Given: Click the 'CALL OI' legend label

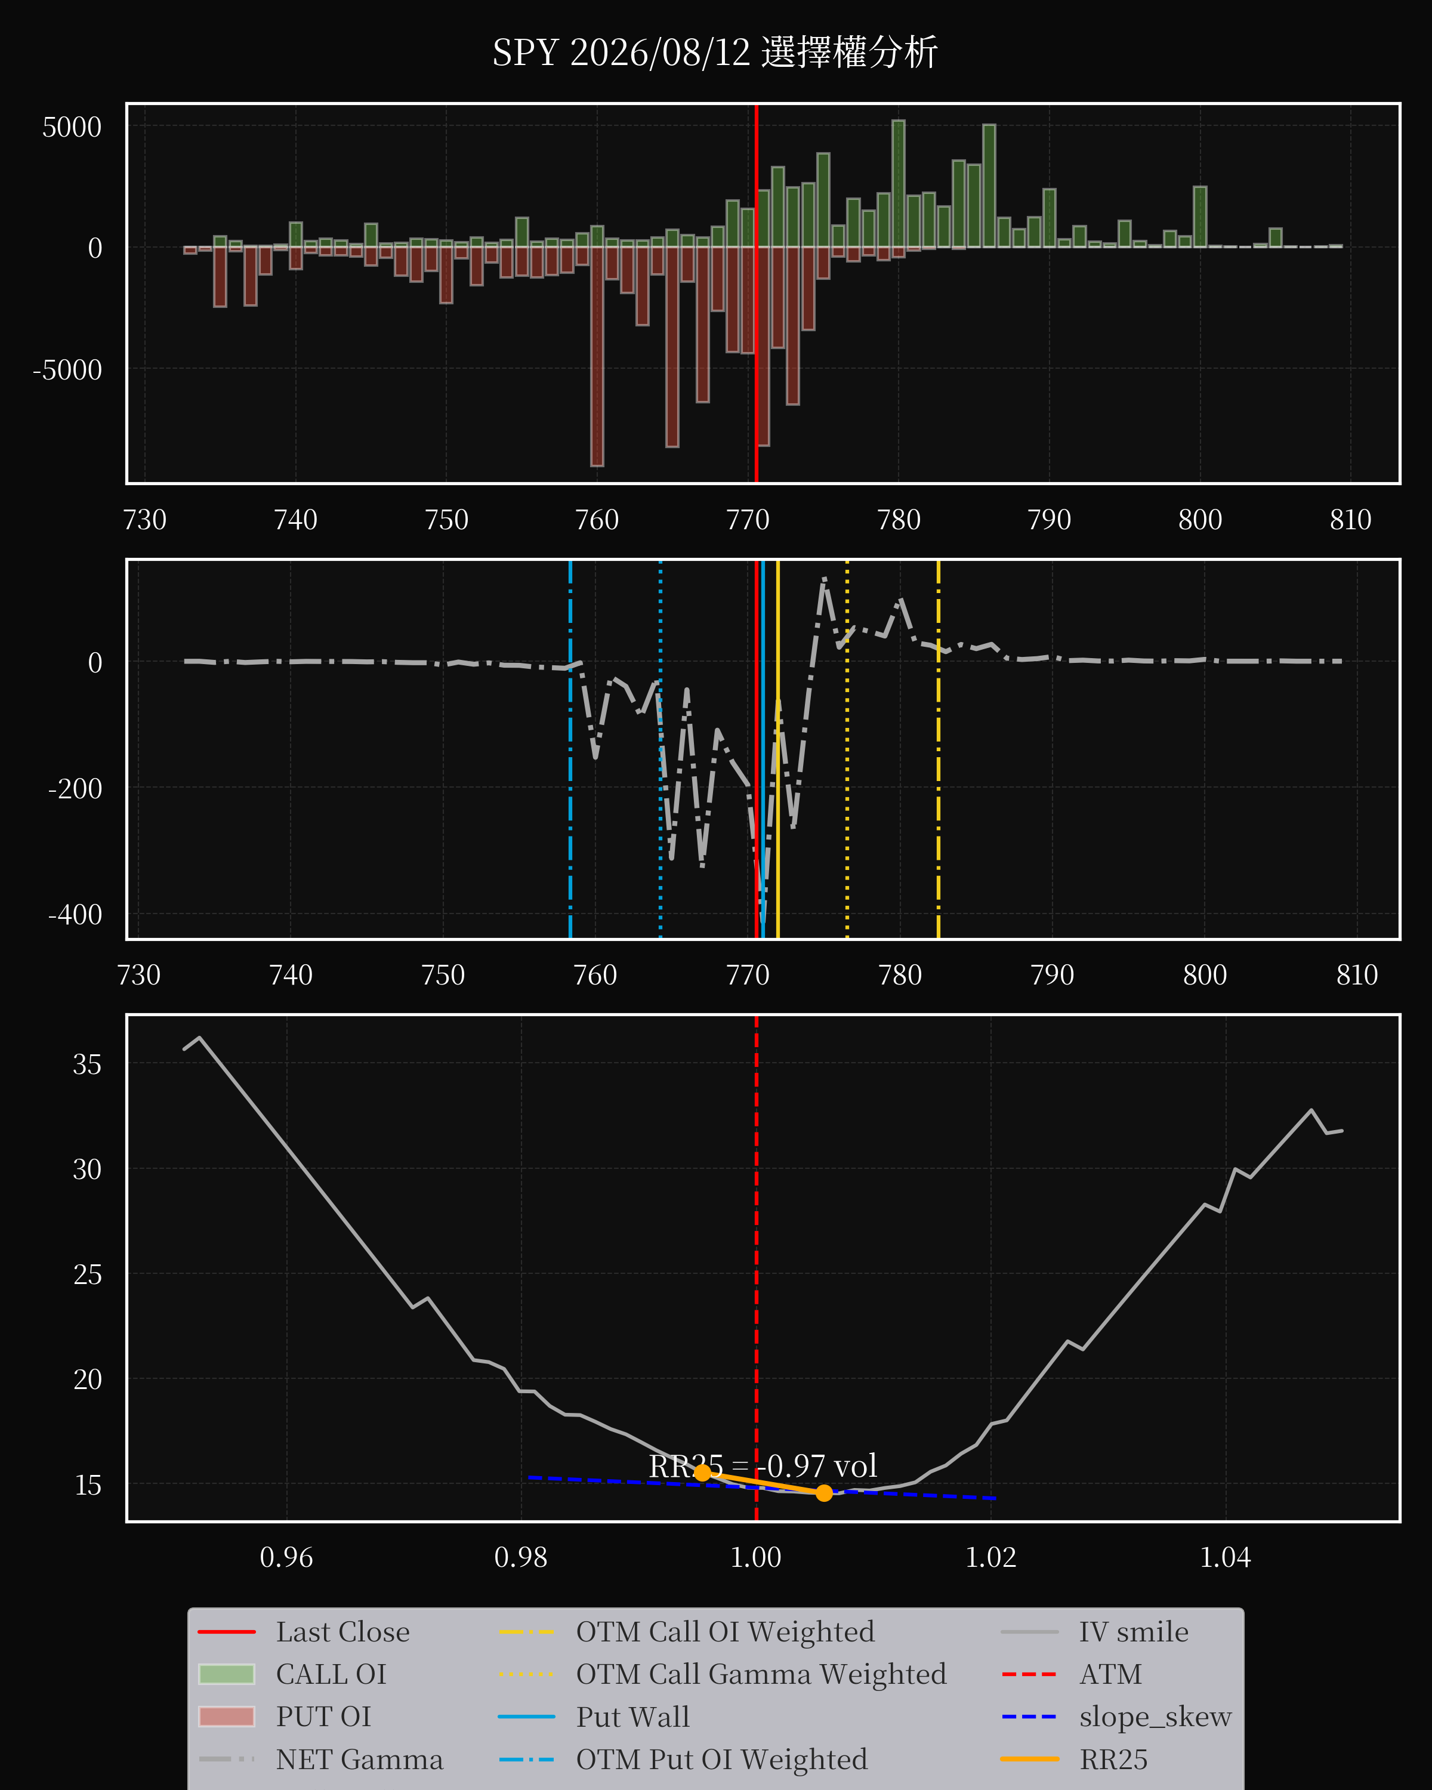Looking at the screenshot, I should click(x=331, y=1674).
